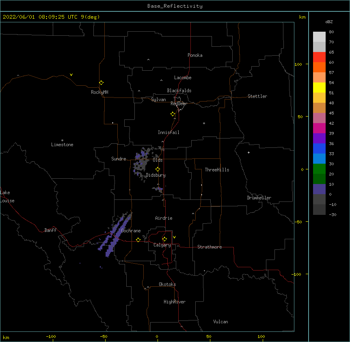Click the Didsbury label
This screenshot has width=350, height=342.
pyautogui.click(x=156, y=175)
